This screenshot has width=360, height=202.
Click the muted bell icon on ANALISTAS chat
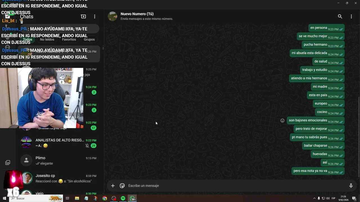tap(87, 146)
